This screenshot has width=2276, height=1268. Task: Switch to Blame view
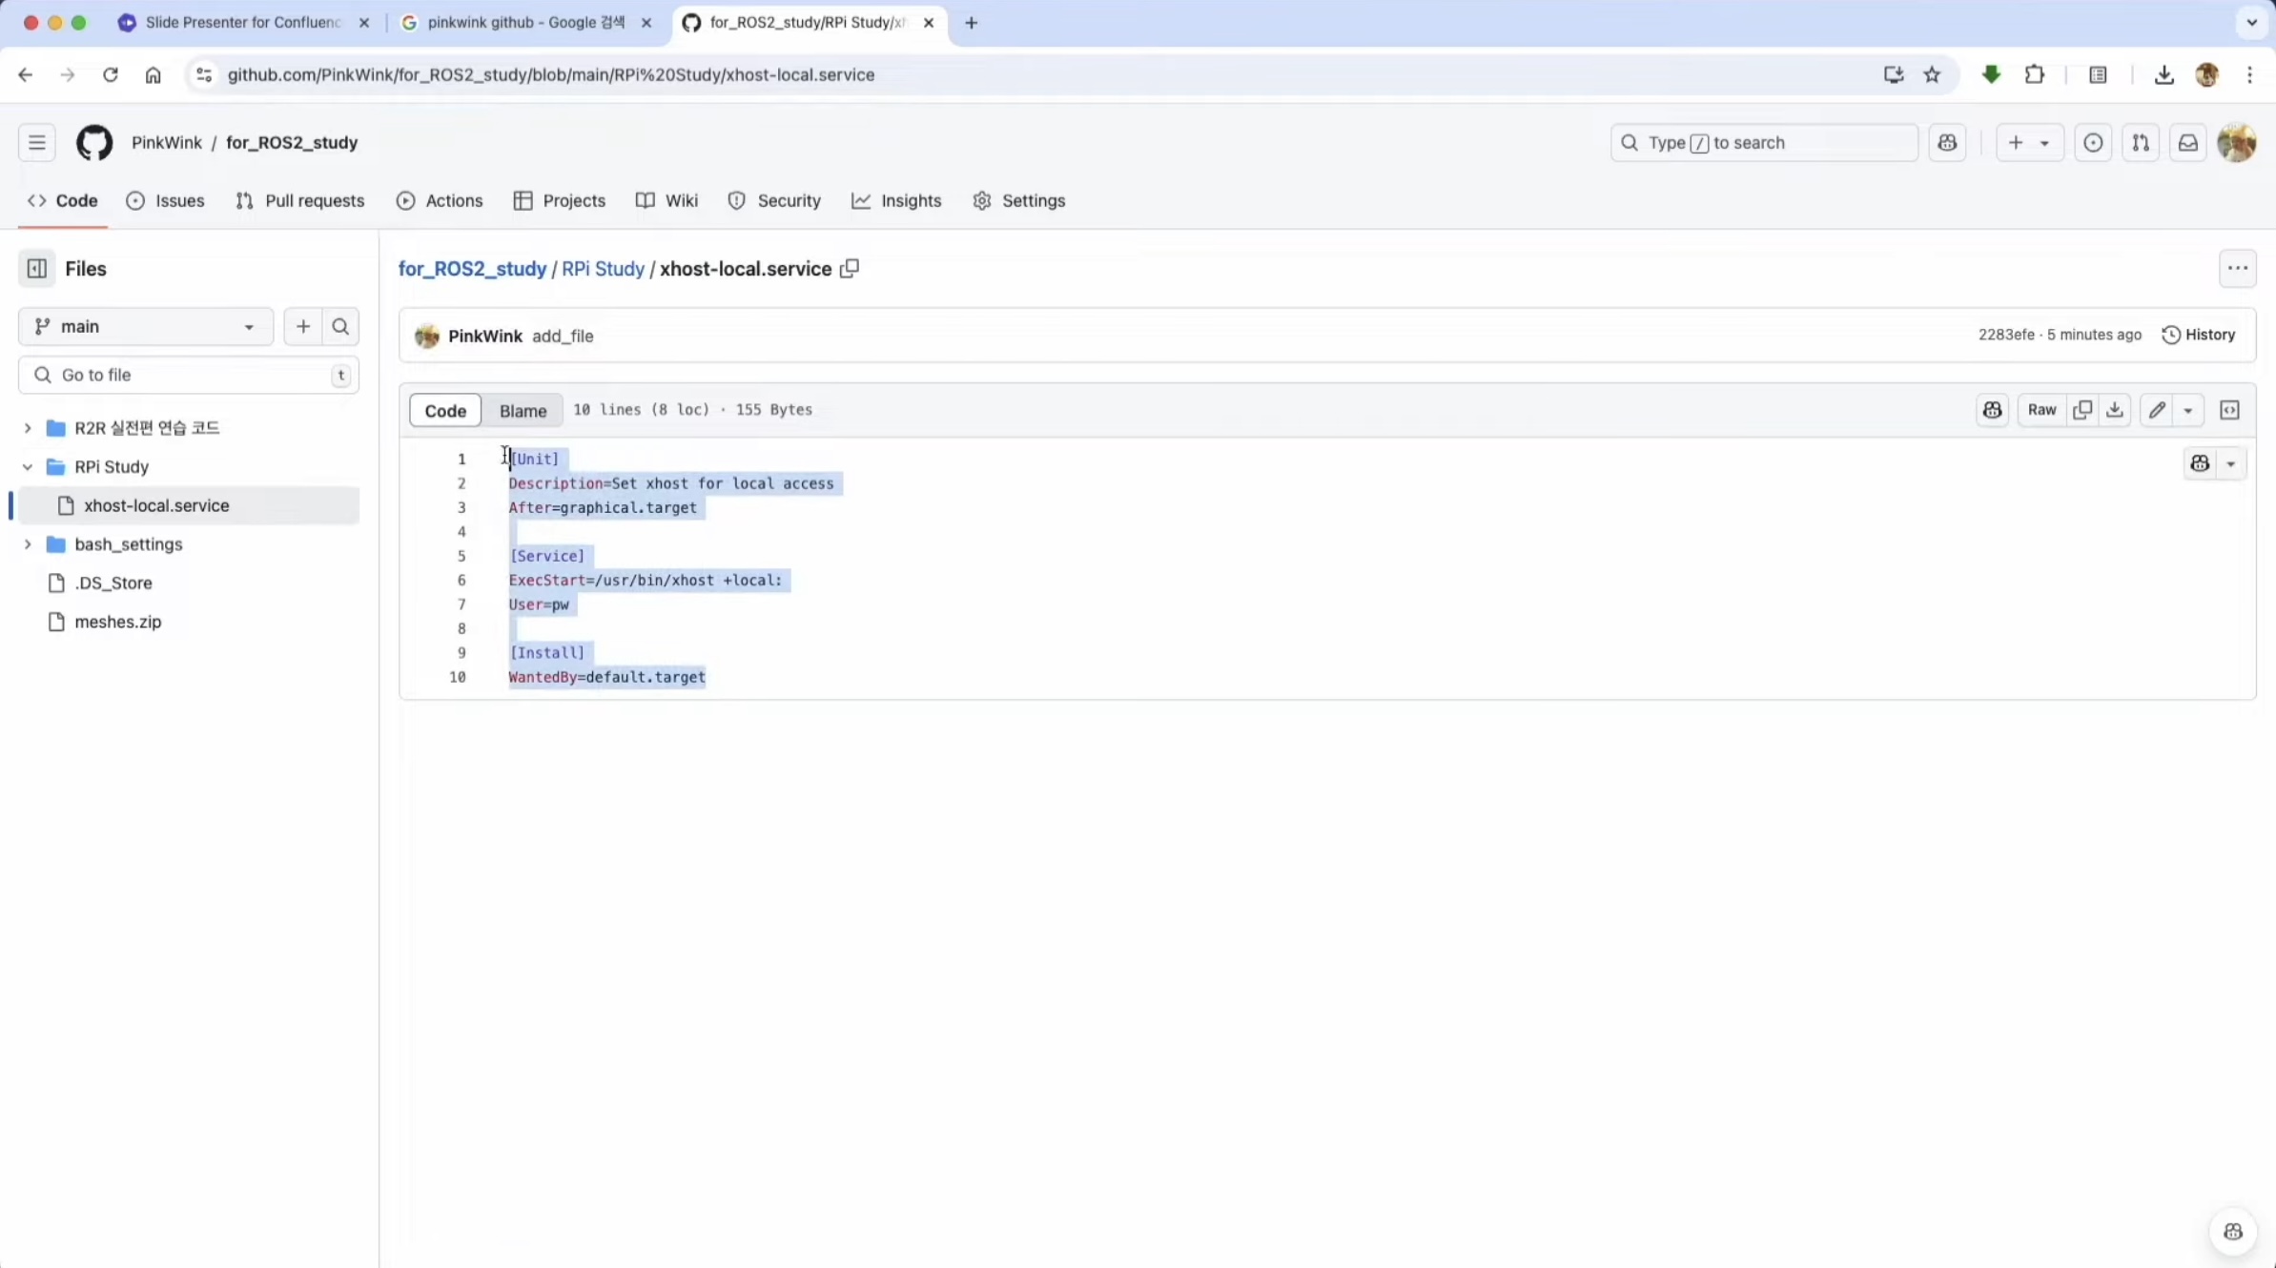pyautogui.click(x=523, y=411)
